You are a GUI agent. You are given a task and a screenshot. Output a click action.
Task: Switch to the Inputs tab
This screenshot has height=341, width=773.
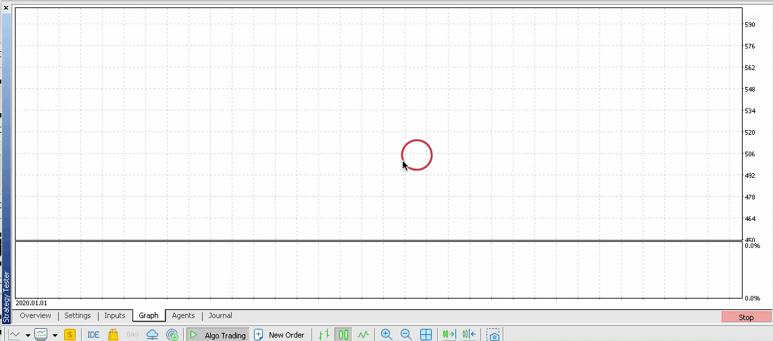pyautogui.click(x=115, y=315)
